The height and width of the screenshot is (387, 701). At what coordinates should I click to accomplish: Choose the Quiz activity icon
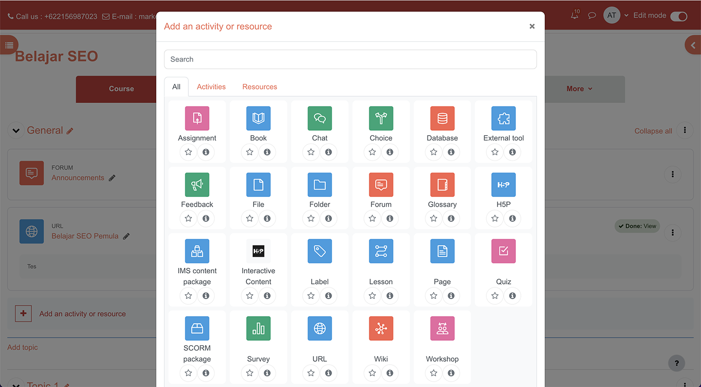503,251
